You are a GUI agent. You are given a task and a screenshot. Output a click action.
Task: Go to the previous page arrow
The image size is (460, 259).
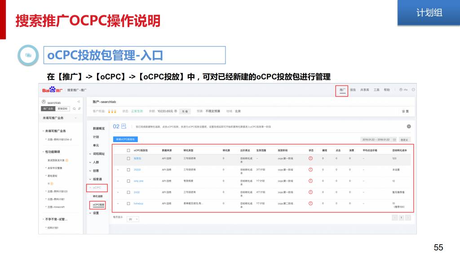(394, 218)
